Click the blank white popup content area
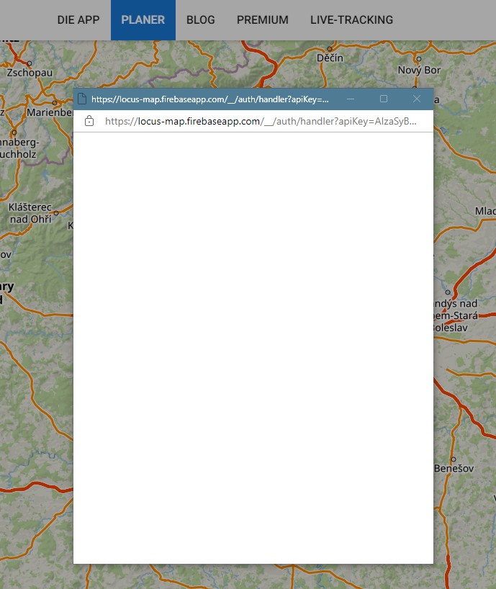This screenshot has width=496, height=589. [253, 346]
